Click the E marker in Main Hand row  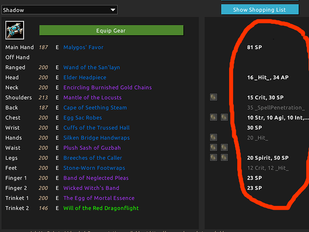click(57, 47)
